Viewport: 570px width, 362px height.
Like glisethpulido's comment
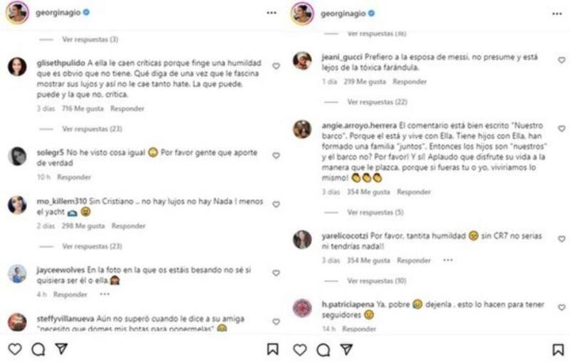tap(276, 66)
